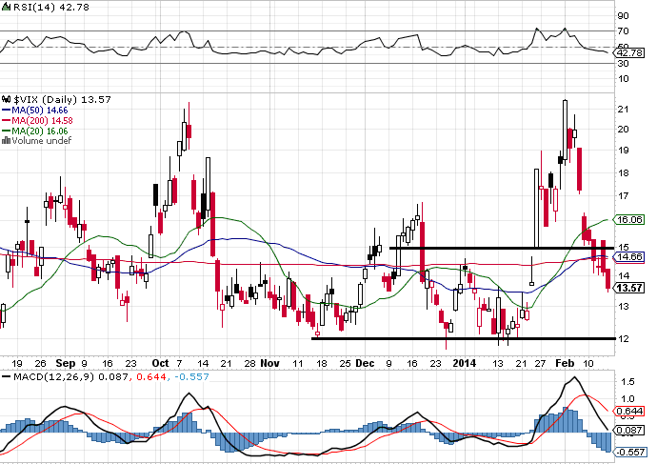Image resolution: width=657 pixels, height=464 pixels.
Task: Click the Feb month label on date axis
Action: coord(565,363)
